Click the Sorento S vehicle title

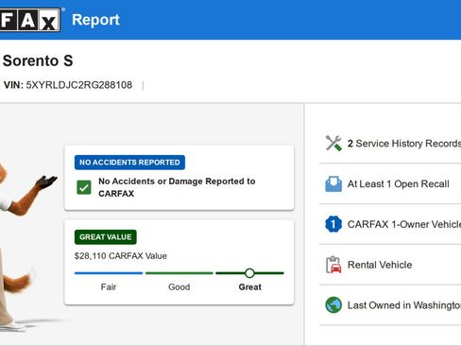pos(38,61)
